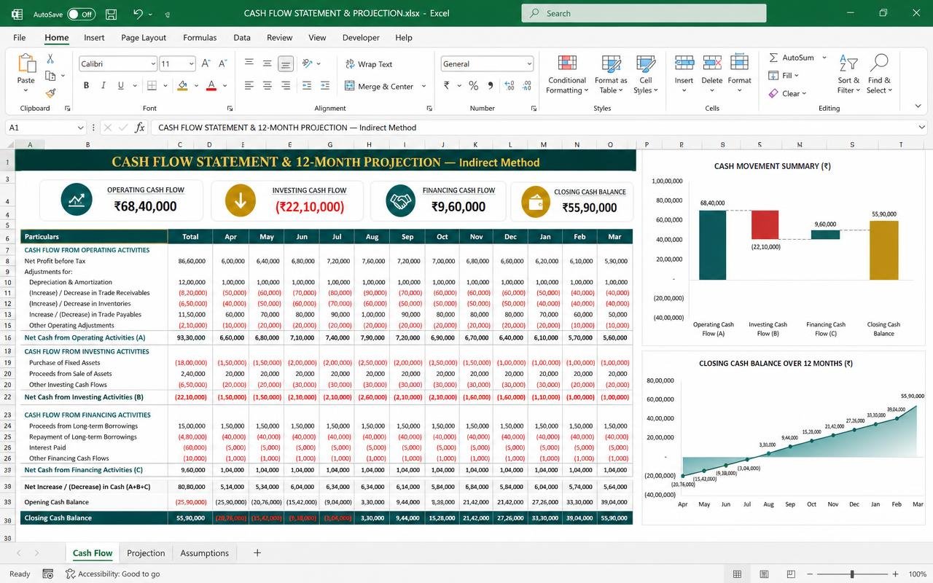Click the AutoSum button
Image resolution: width=933 pixels, height=583 pixels.
pos(792,58)
